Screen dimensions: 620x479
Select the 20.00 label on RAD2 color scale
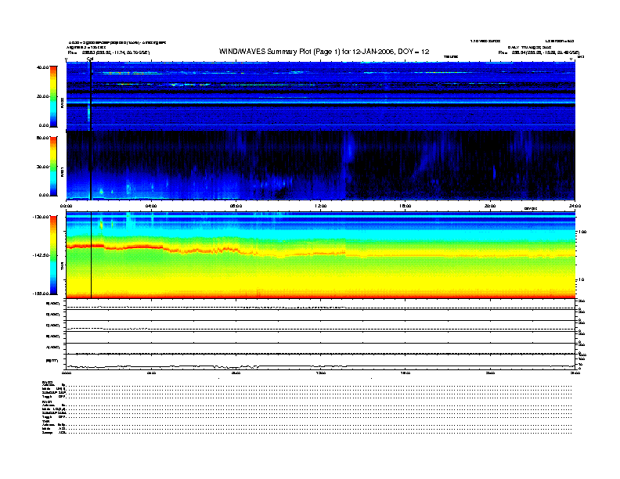42,96
